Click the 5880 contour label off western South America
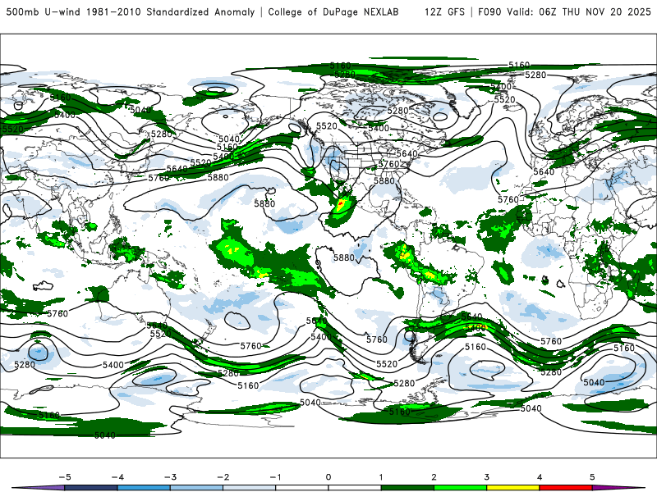This screenshot has height=492, width=657. pyautogui.click(x=344, y=257)
